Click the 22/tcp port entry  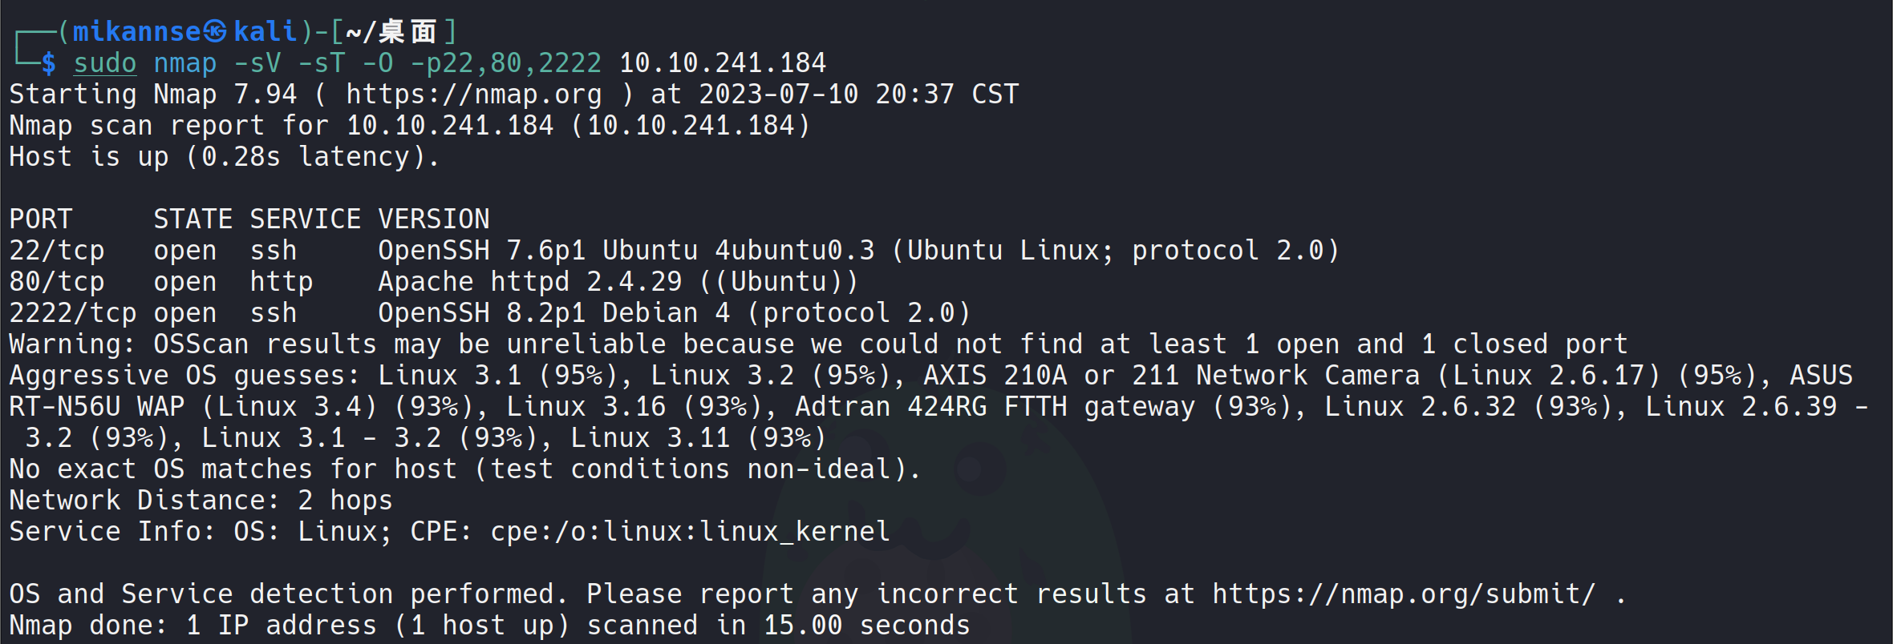57,251
